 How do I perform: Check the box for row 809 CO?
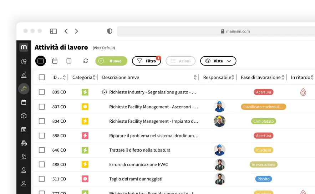[x=42, y=92]
